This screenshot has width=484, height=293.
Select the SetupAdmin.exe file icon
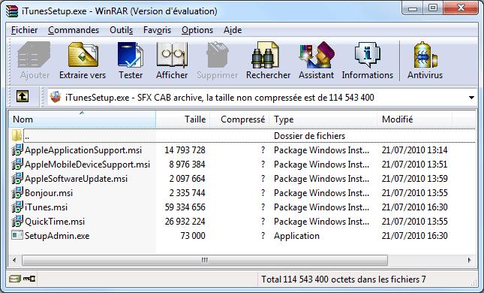point(17,235)
